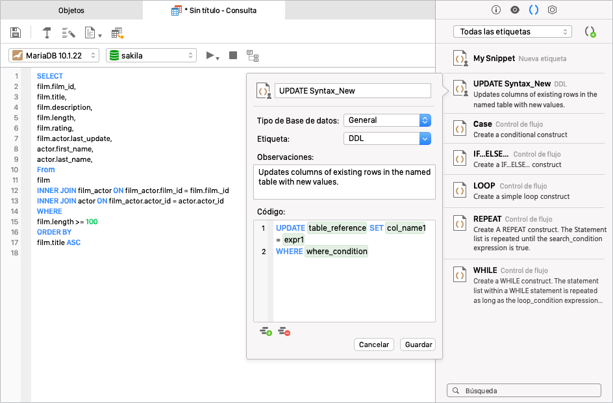Screen dimensions: 613x403
Task: Select the Sin título - Consulta tab
Action: [214, 10]
